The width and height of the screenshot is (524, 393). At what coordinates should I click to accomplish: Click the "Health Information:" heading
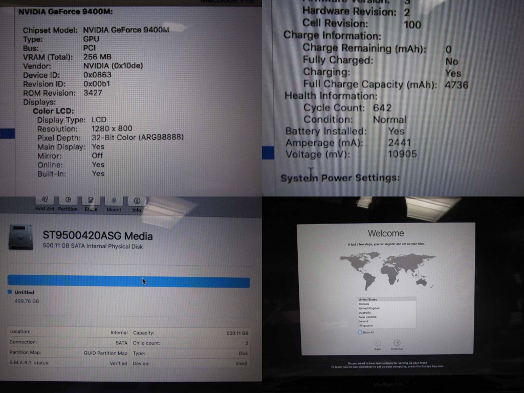coord(331,96)
